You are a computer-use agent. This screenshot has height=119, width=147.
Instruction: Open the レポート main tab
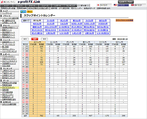pos(58,6)
